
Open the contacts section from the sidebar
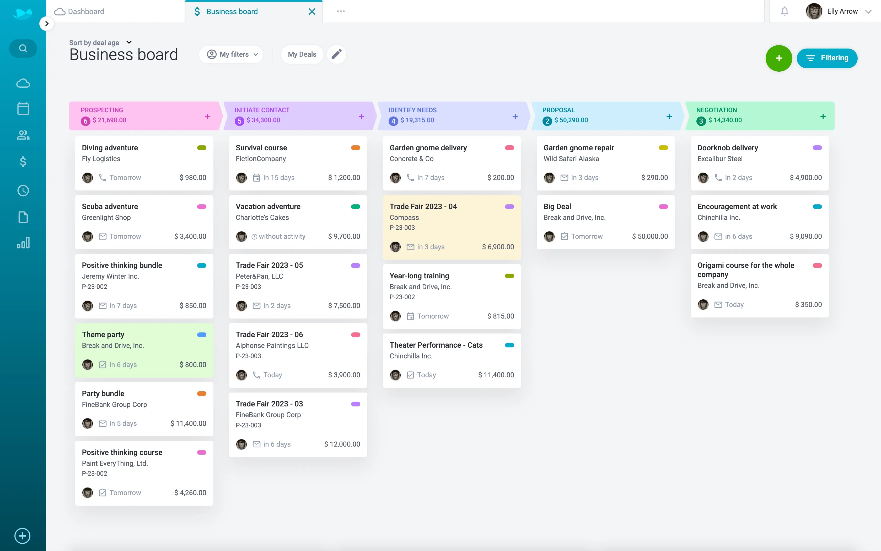click(x=23, y=135)
